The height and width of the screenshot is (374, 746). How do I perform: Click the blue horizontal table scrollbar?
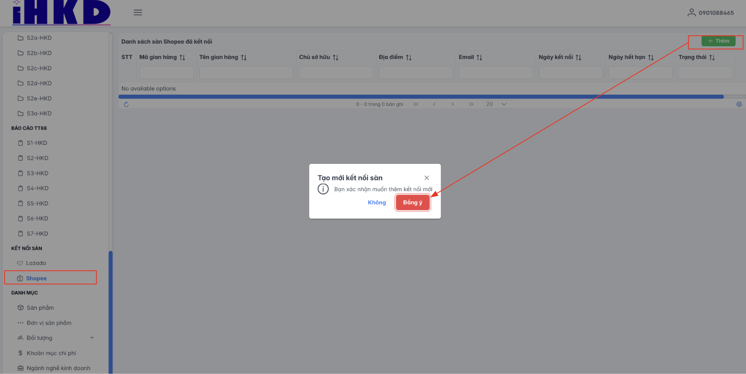pyautogui.click(x=421, y=97)
